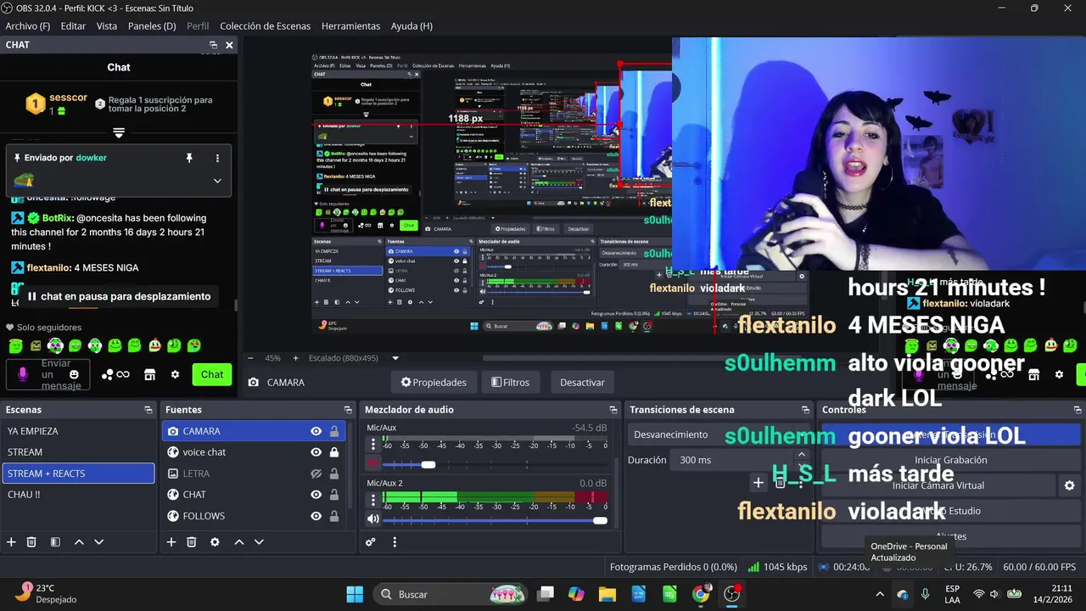Open the chat shop store icon
The height and width of the screenshot is (611, 1086).
150,374
